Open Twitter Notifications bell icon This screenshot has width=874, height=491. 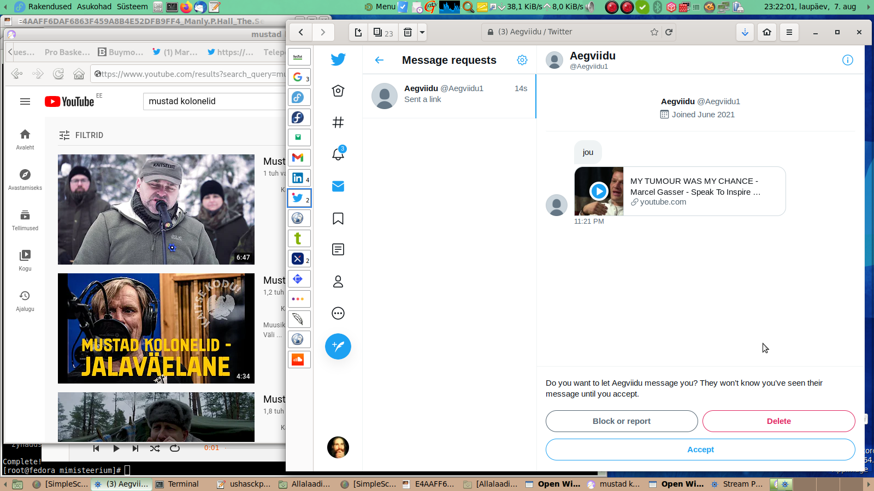(x=338, y=154)
